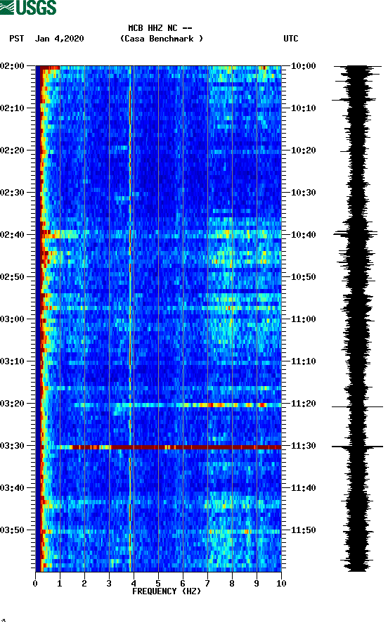The height and width of the screenshot is (628, 388).
Task: Click the '11:30' UTC time label
Action: pyautogui.click(x=303, y=446)
